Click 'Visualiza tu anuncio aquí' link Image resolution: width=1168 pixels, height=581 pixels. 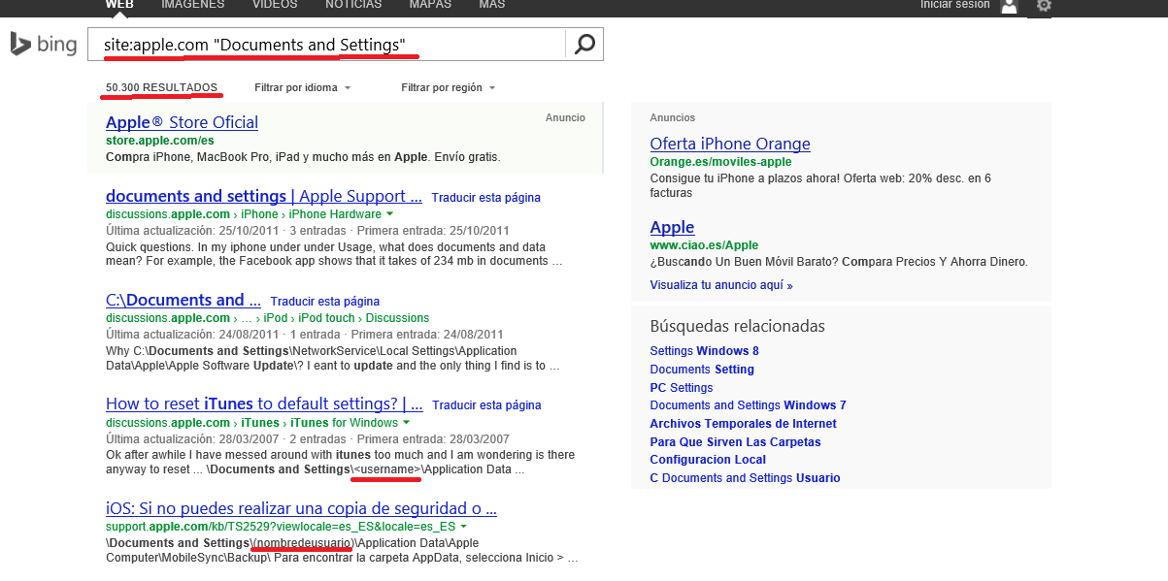pos(721,285)
